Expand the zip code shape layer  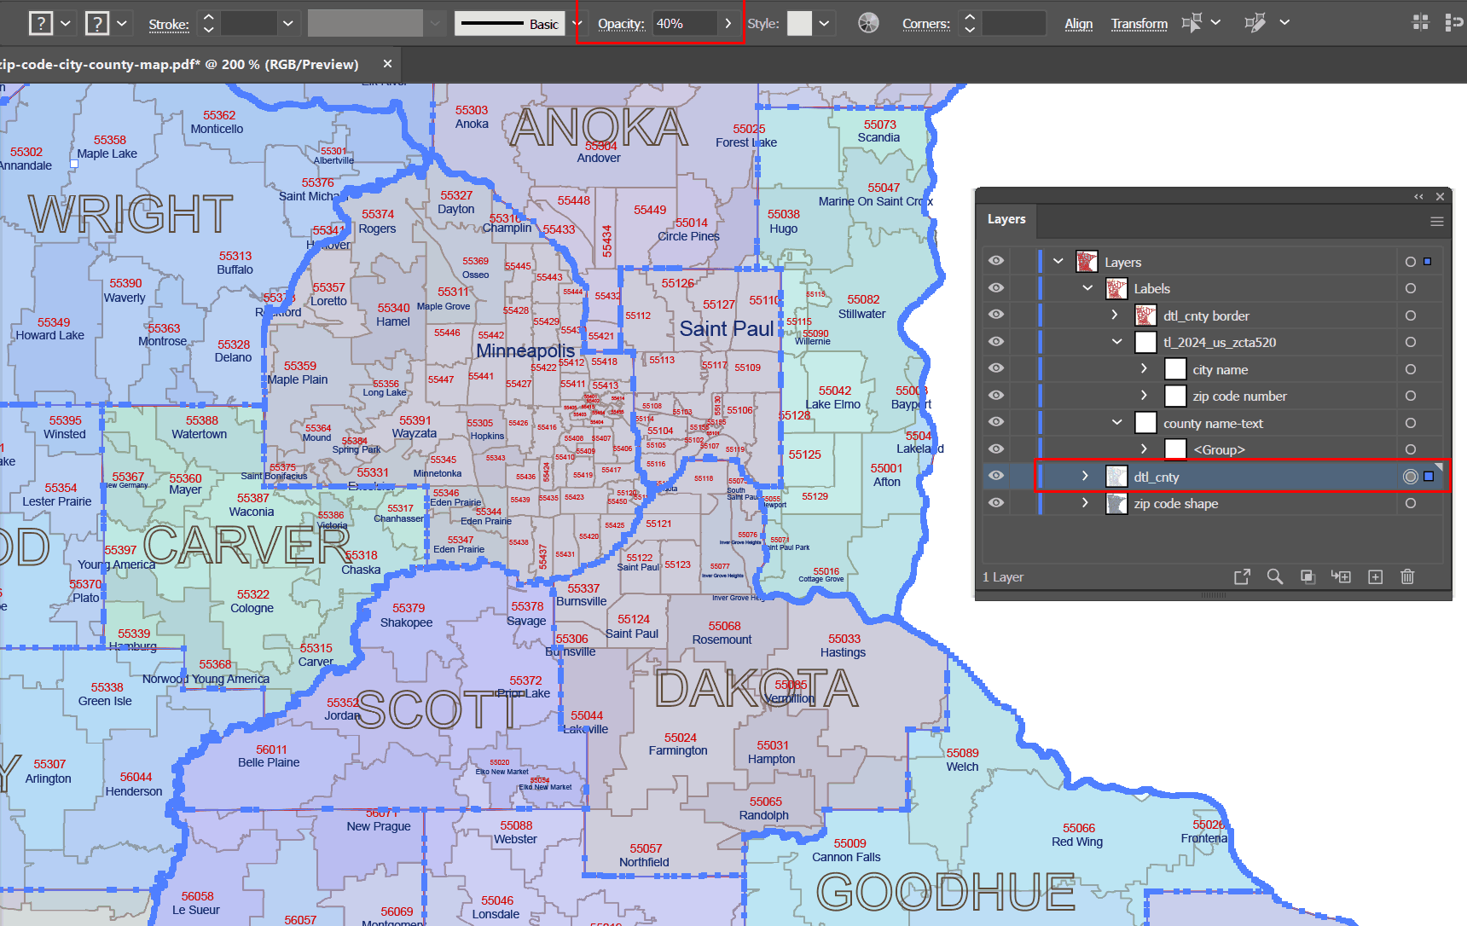coord(1085,503)
